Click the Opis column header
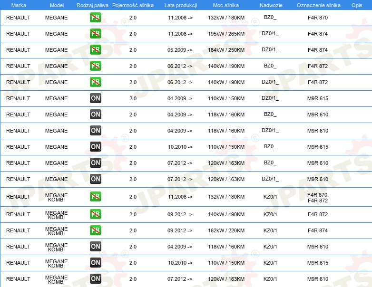The height and width of the screenshot is (287, 372). tap(357, 5)
